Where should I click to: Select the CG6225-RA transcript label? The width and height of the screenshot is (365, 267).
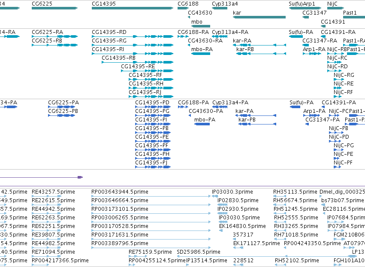point(48,32)
